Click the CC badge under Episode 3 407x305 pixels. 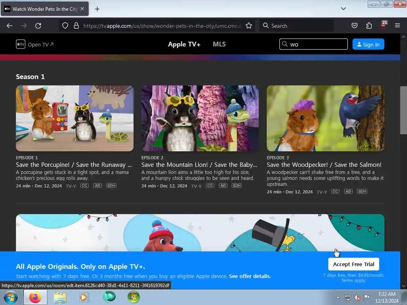[x=335, y=191]
